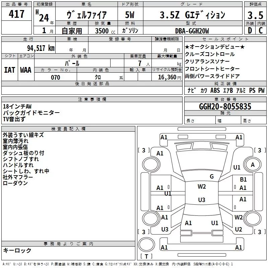Select the chassis number GGH20-8055835
Screen dimensions: 268x268
[225, 106]
